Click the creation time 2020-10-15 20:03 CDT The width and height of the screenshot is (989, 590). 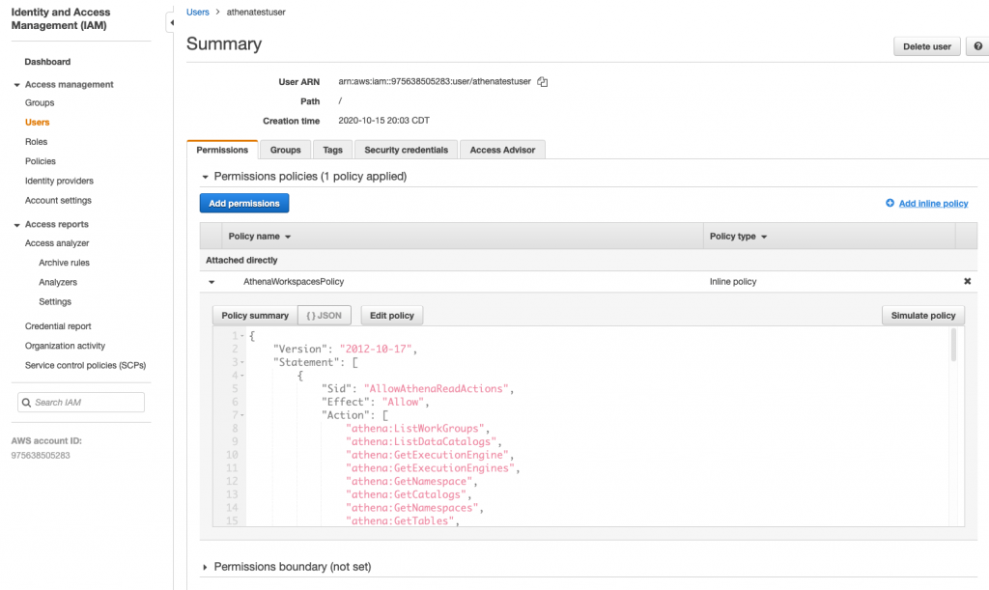point(384,121)
